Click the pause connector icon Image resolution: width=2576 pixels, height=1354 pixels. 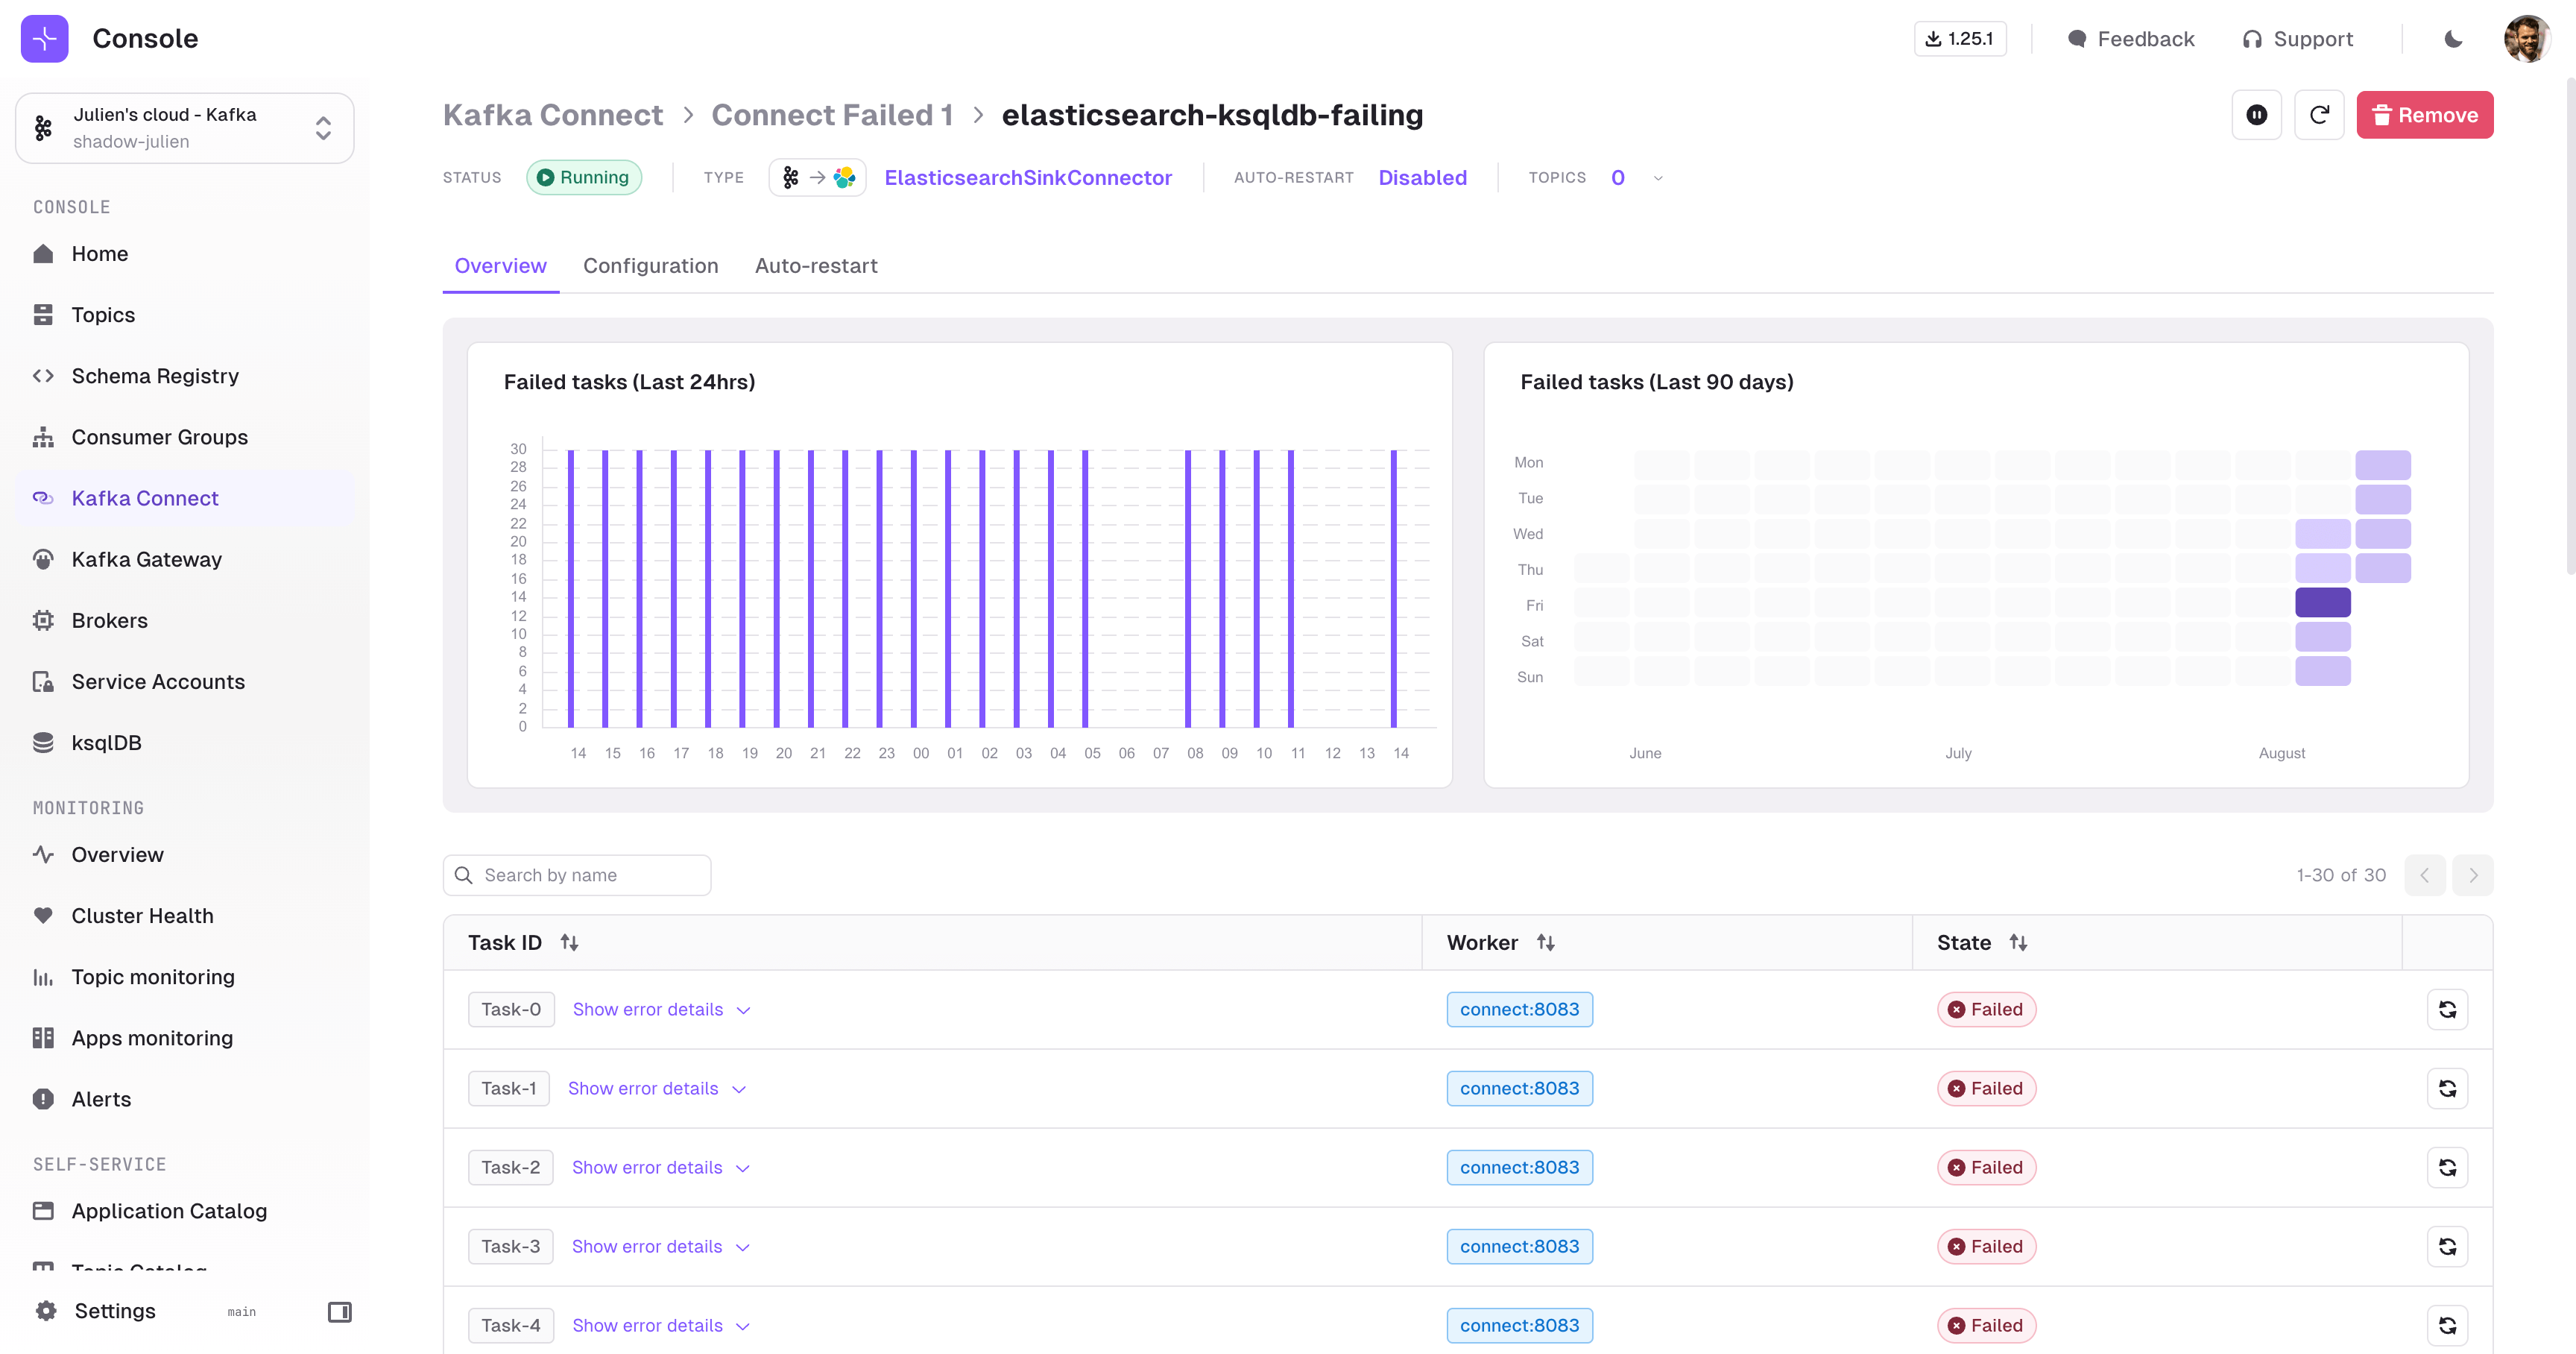coord(2255,114)
